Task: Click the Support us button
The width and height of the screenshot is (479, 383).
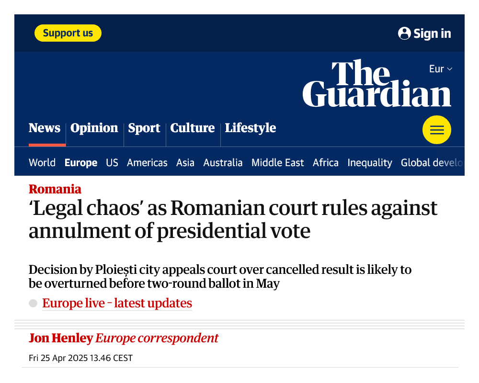Action: coord(68,33)
